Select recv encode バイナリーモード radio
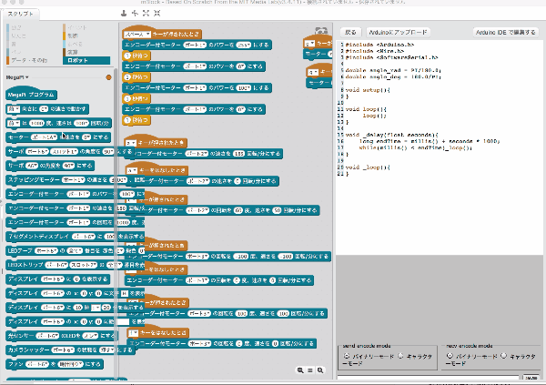This screenshot has height=385, width=546. pyautogui.click(x=450, y=356)
